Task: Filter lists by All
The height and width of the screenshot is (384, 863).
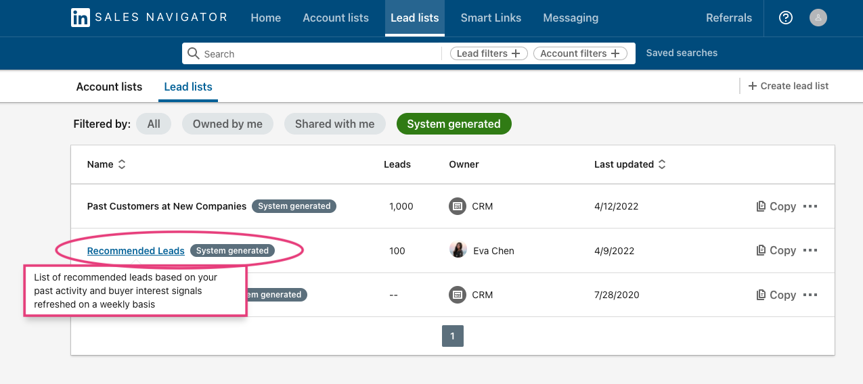Action: pos(154,124)
